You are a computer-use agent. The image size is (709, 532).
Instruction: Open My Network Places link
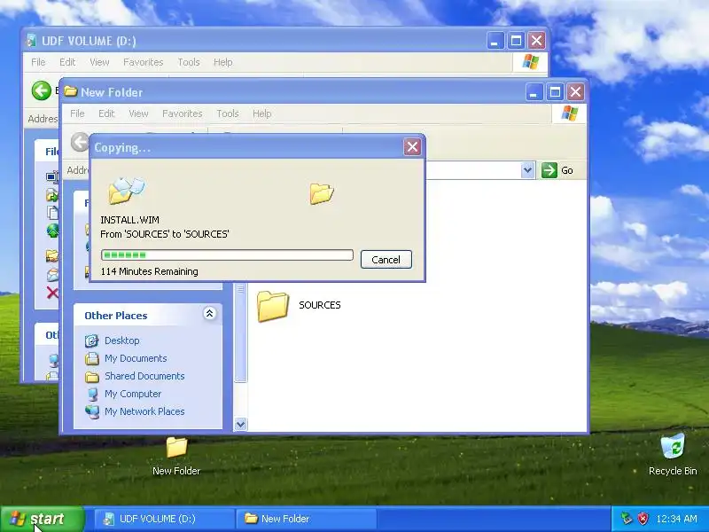[x=144, y=411]
